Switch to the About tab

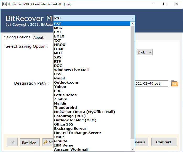[x=38, y=37]
